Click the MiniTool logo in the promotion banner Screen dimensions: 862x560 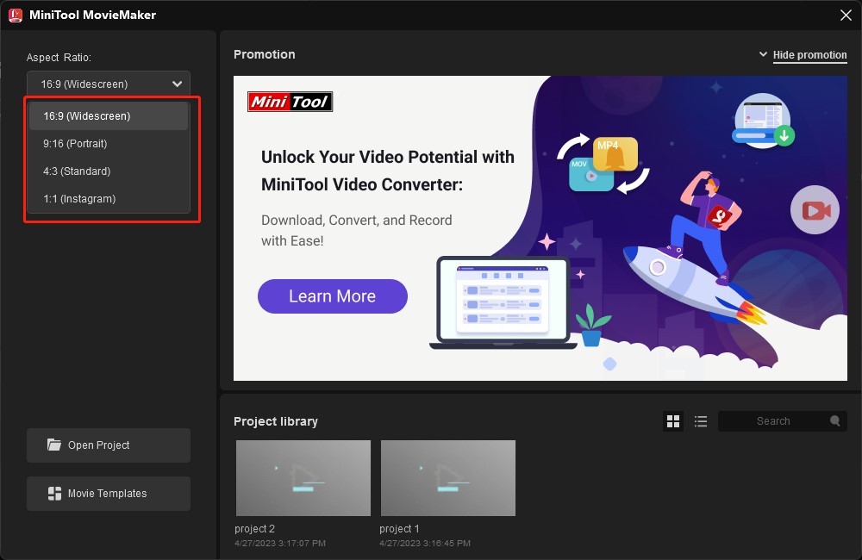(x=290, y=102)
